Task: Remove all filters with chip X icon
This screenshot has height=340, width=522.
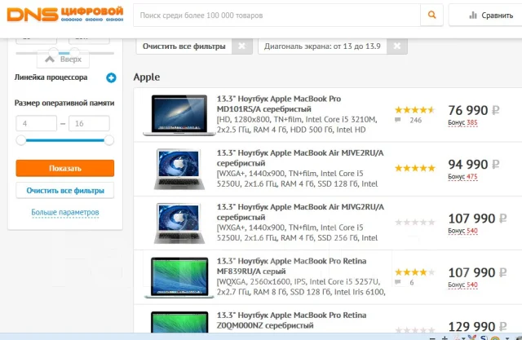Action: click(x=242, y=46)
